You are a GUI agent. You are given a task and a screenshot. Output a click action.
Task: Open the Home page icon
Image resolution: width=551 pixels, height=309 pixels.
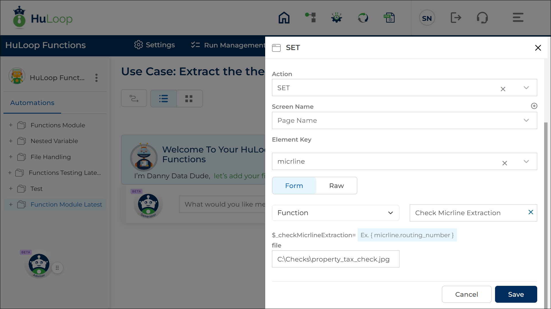pyautogui.click(x=284, y=17)
